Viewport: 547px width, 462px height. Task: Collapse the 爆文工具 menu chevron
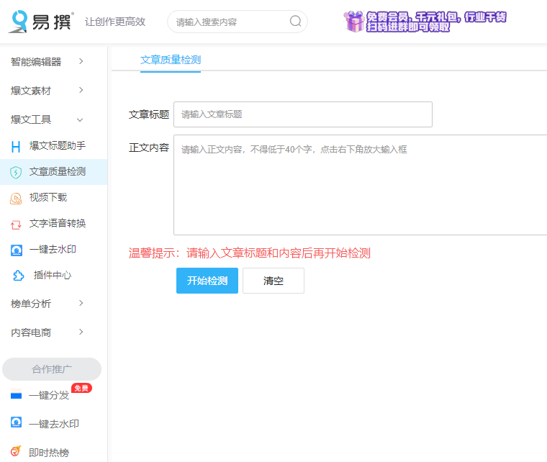click(80, 120)
